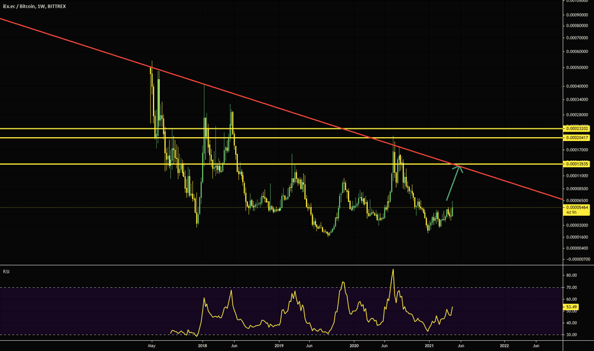Image resolution: width=594 pixels, height=351 pixels.
Task: Click the 0.00006500 price axis label
Action: pos(577,200)
